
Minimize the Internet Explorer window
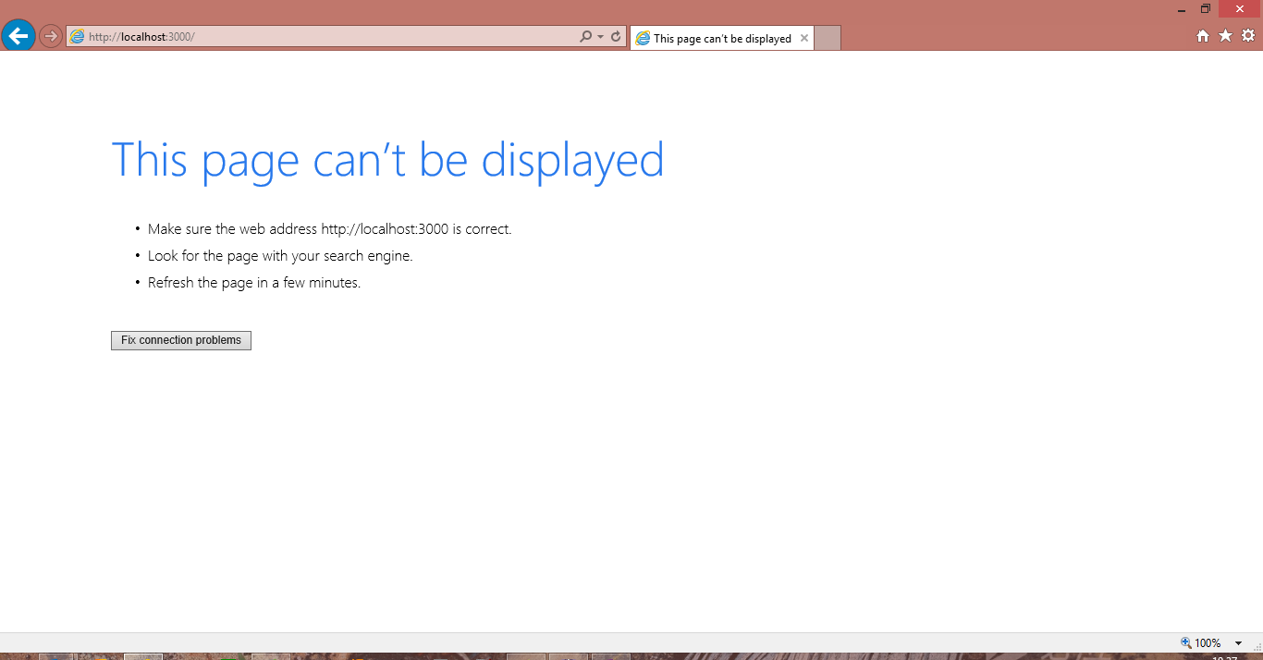(1182, 9)
